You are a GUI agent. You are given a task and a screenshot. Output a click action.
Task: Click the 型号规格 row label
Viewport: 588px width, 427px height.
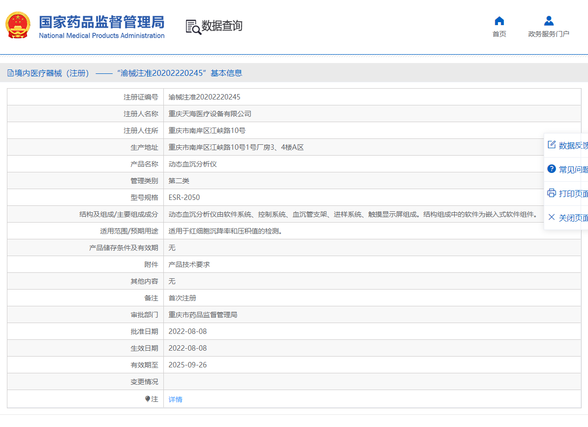[x=144, y=197]
